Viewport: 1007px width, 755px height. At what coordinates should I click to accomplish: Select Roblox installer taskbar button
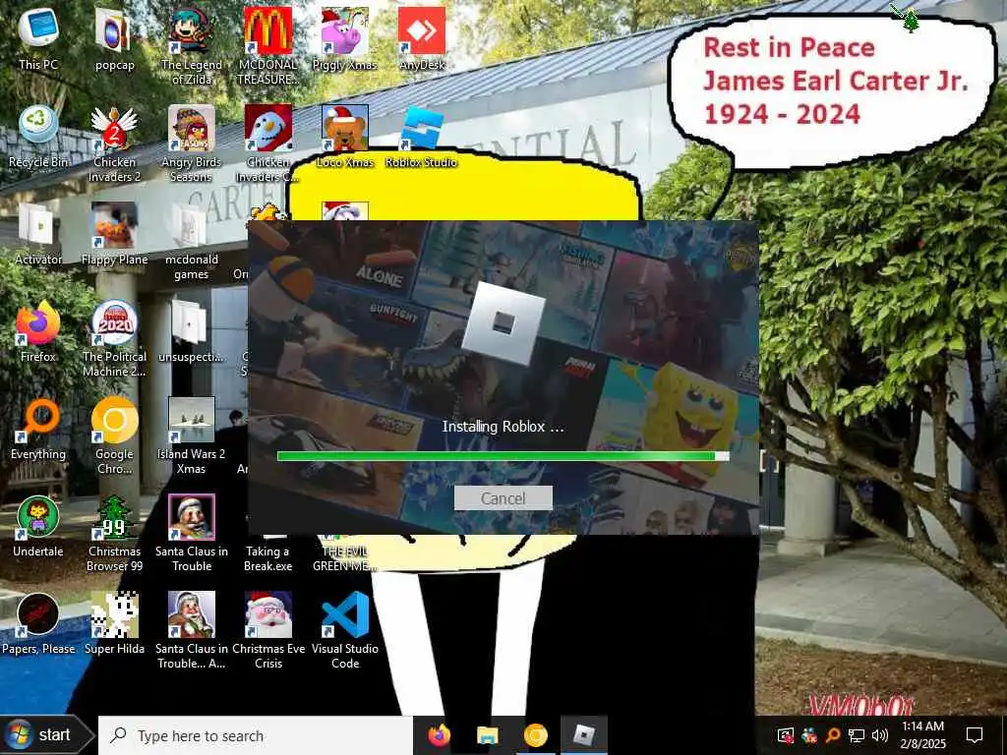click(x=584, y=735)
